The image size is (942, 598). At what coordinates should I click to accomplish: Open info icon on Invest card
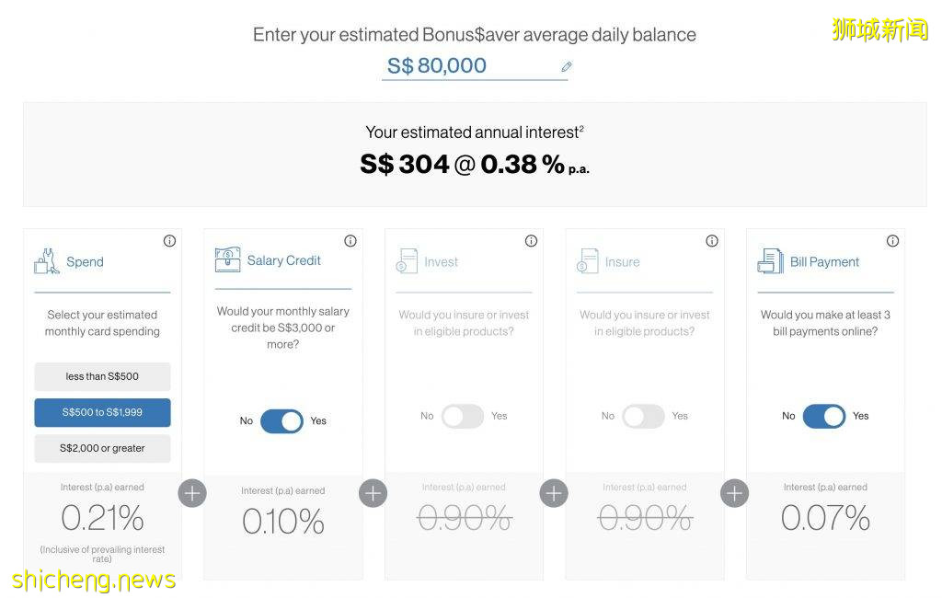[x=531, y=241]
